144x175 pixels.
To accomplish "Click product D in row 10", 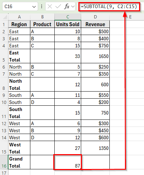I will pos(42,102).
